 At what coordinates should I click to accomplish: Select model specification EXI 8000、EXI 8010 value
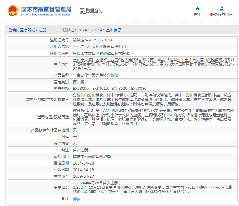110,88
